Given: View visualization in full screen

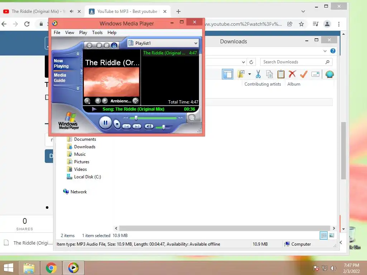Looking at the screenshot, I should [x=135, y=101].
